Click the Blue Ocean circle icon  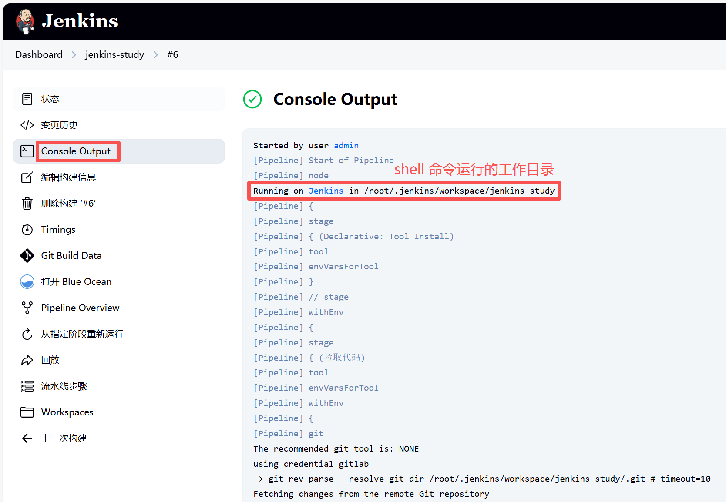coord(27,281)
